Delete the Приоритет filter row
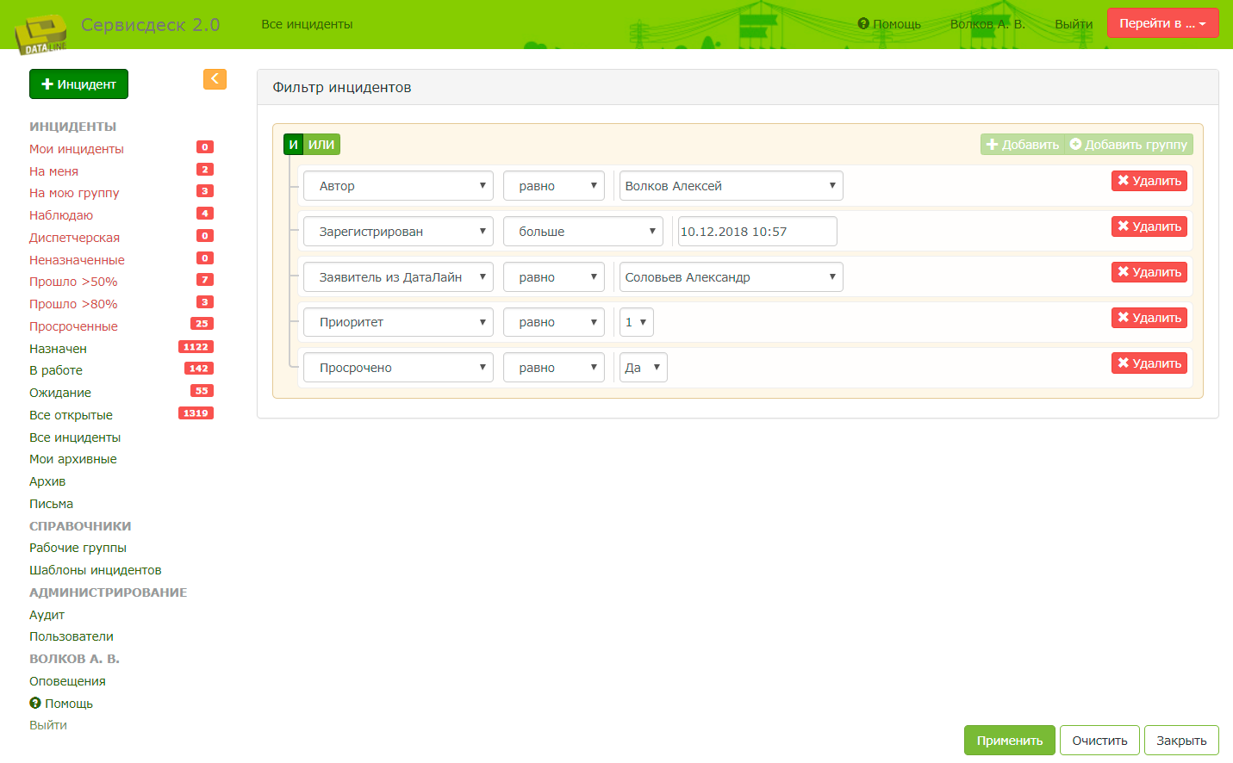 point(1149,318)
